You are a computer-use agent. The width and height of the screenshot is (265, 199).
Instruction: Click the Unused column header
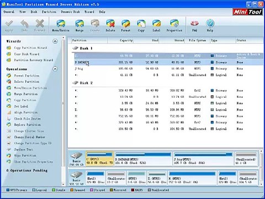tap(172, 40)
